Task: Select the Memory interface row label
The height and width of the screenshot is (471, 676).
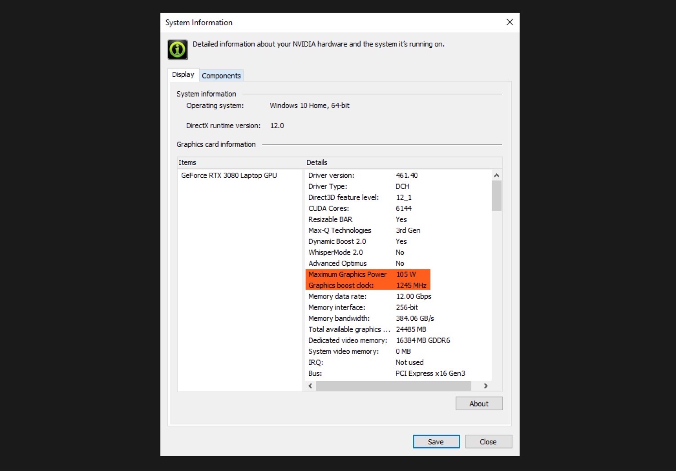Action: pyautogui.click(x=337, y=307)
